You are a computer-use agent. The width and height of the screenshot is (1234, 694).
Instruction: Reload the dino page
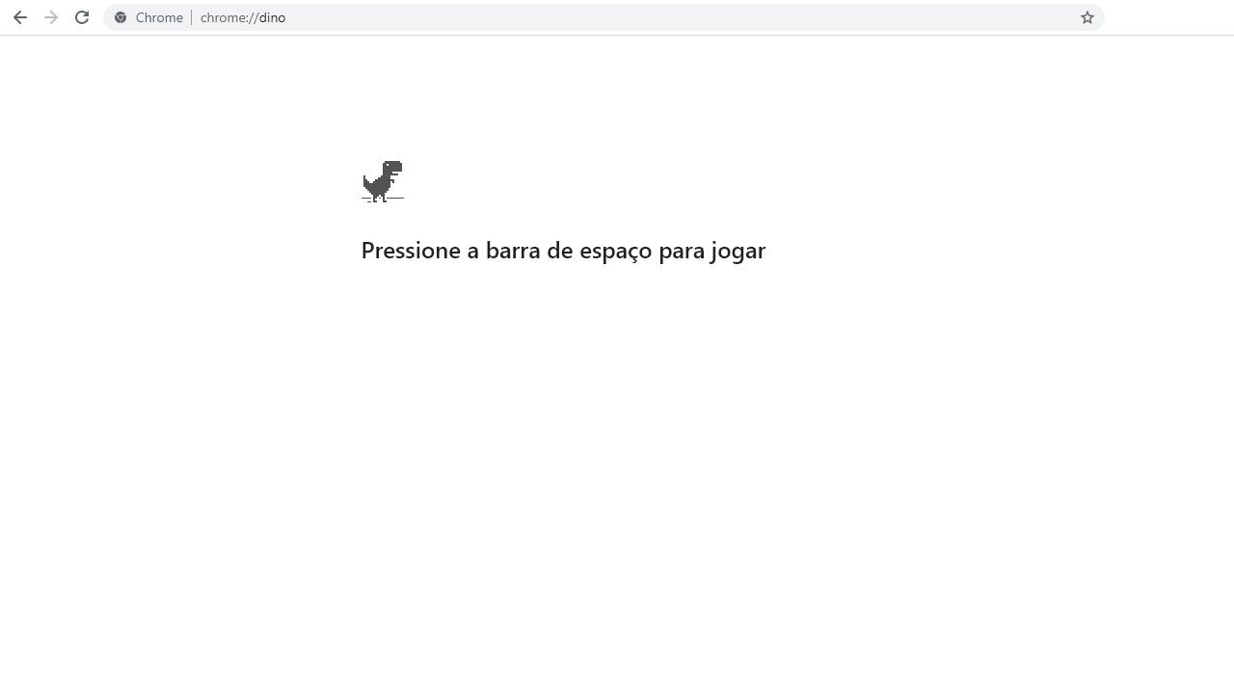pos(82,17)
